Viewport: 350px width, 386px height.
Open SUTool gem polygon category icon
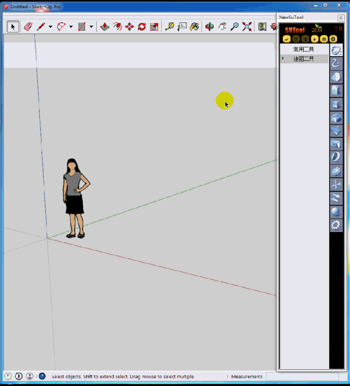point(336,171)
